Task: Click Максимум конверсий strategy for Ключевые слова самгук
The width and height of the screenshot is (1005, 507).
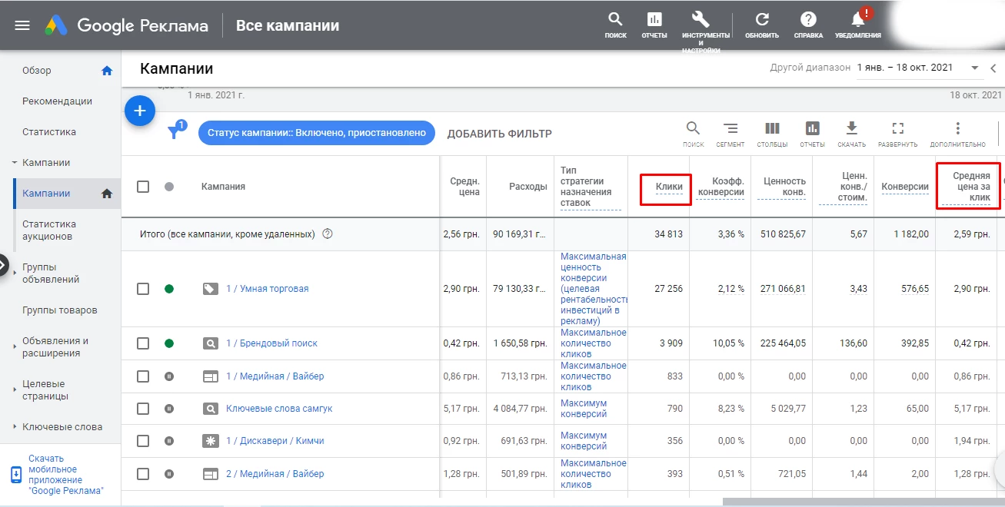Action: coord(584,409)
